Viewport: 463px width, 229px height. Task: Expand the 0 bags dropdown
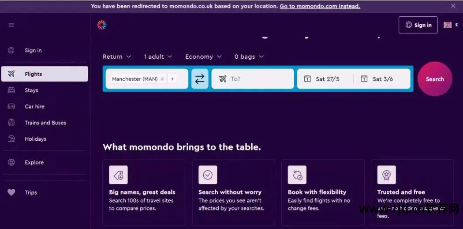pos(249,56)
